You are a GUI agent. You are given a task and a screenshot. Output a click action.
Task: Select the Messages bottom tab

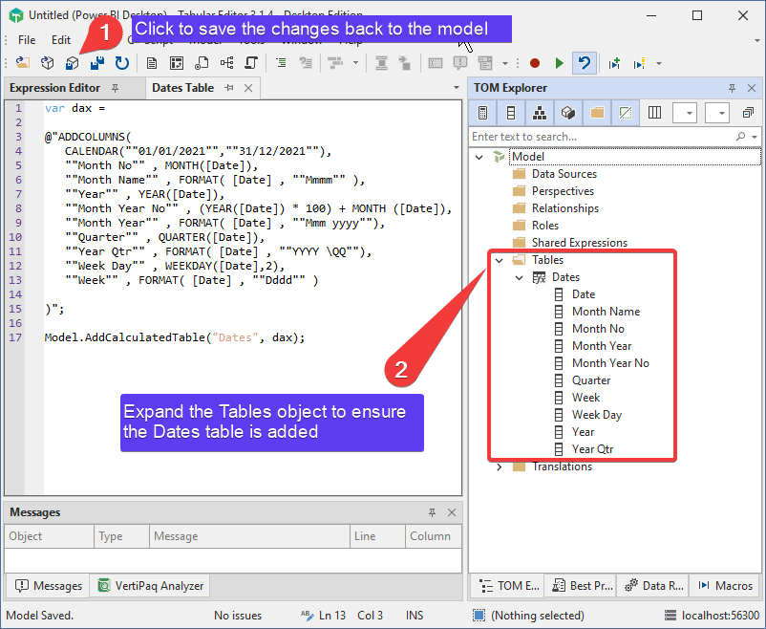pos(49,586)
